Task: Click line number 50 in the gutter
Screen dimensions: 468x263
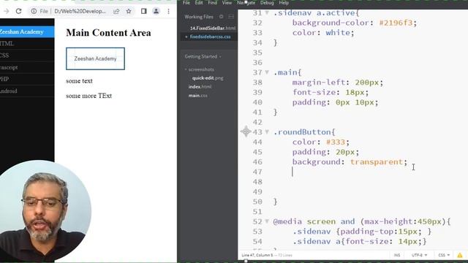Action: (x=257, y=202)
